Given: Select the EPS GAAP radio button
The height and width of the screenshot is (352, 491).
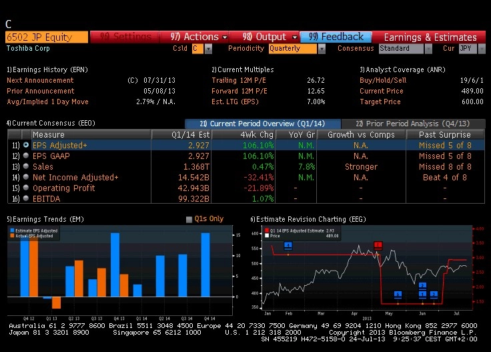Looking at the screenshot, I should tap(26, 156).
